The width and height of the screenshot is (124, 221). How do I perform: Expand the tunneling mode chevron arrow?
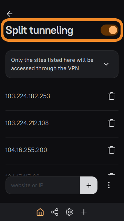106,64
